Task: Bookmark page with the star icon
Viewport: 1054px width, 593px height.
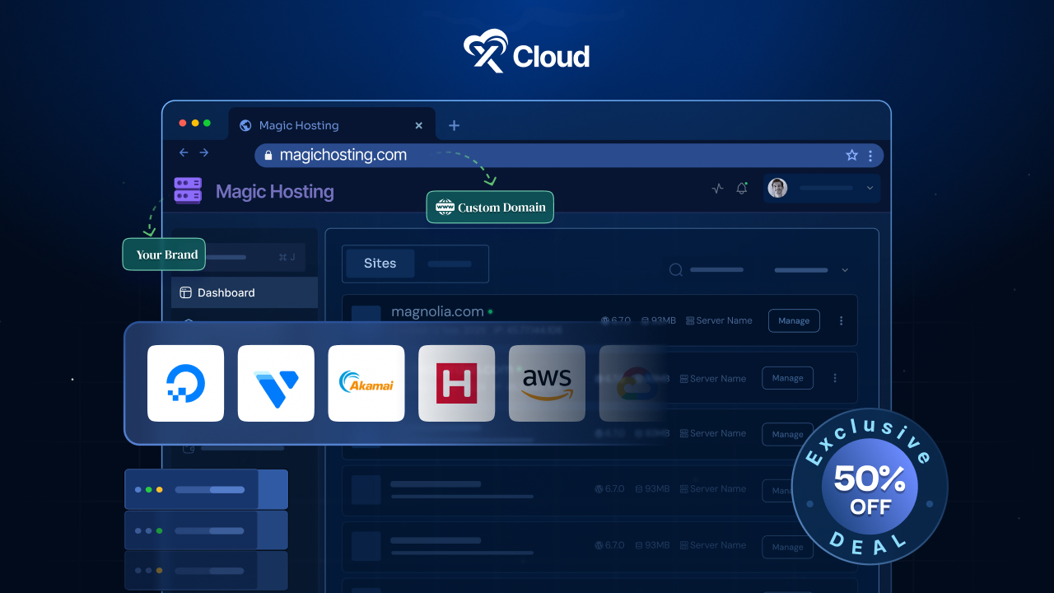Action: pyautogui.click(x=851, y=155)
